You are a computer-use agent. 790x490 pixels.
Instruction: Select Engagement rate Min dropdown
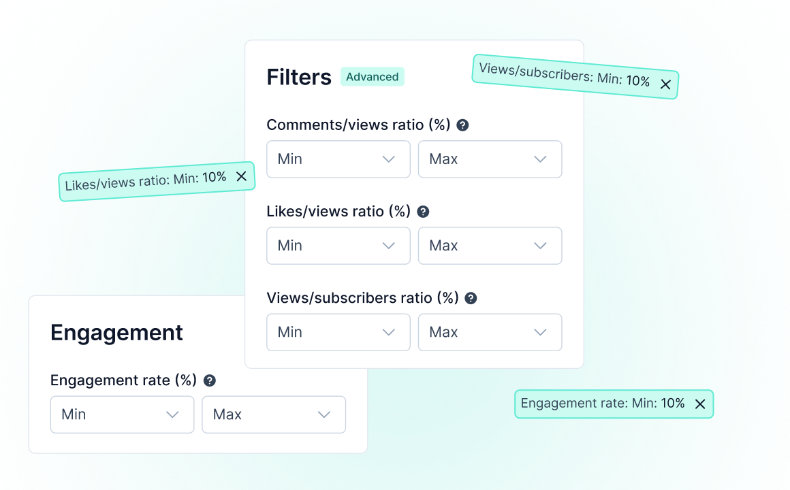(x=123, y=414)
